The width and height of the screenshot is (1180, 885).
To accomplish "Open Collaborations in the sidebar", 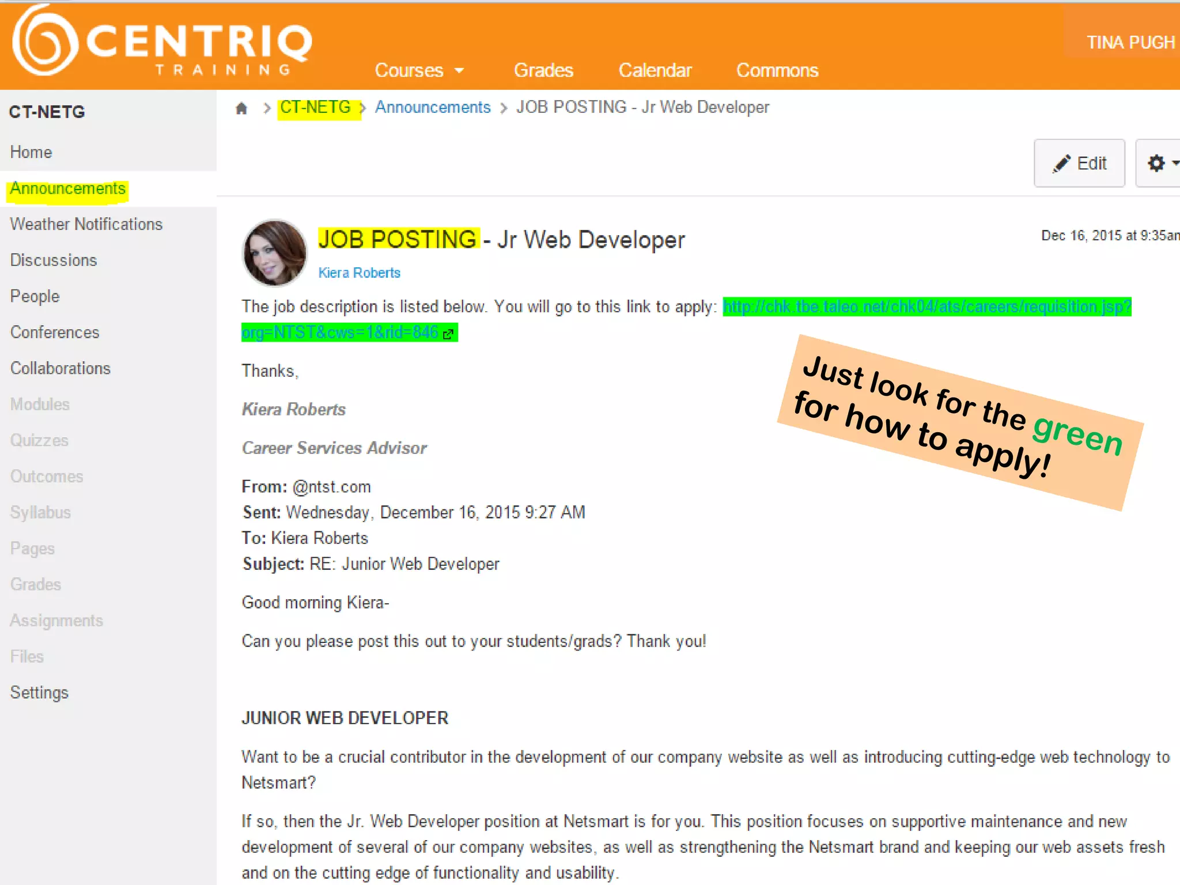I will [60, 368].
